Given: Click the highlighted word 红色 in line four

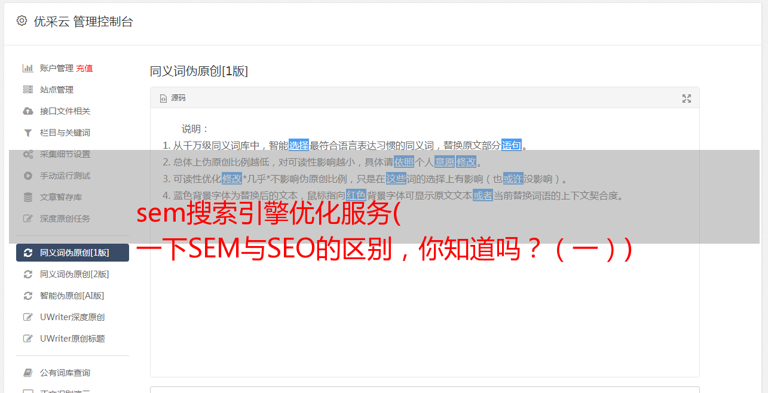Looking at the screenshot, I should pos(356,195).
